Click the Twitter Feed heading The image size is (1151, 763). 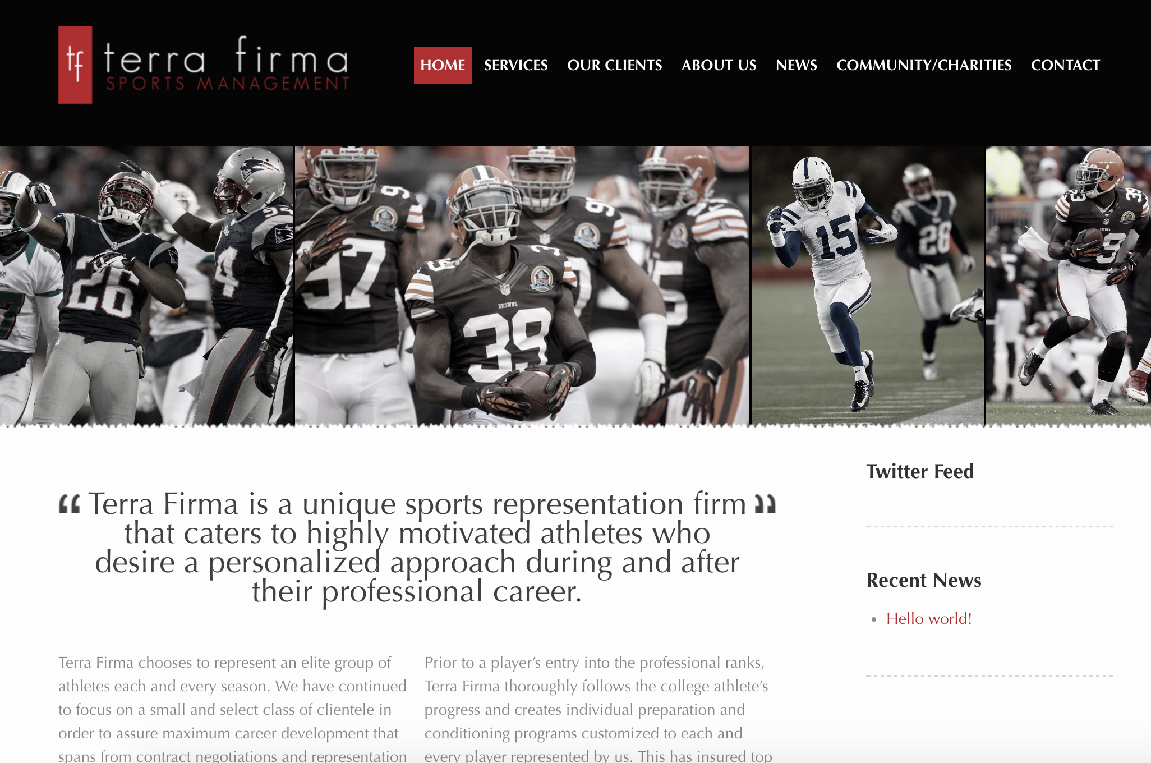click(920, 471)
